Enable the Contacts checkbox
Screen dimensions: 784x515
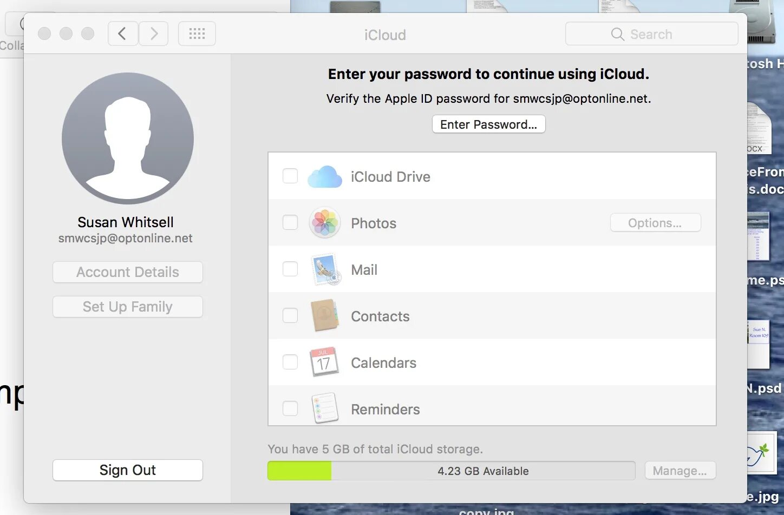[x=290, y=315]
